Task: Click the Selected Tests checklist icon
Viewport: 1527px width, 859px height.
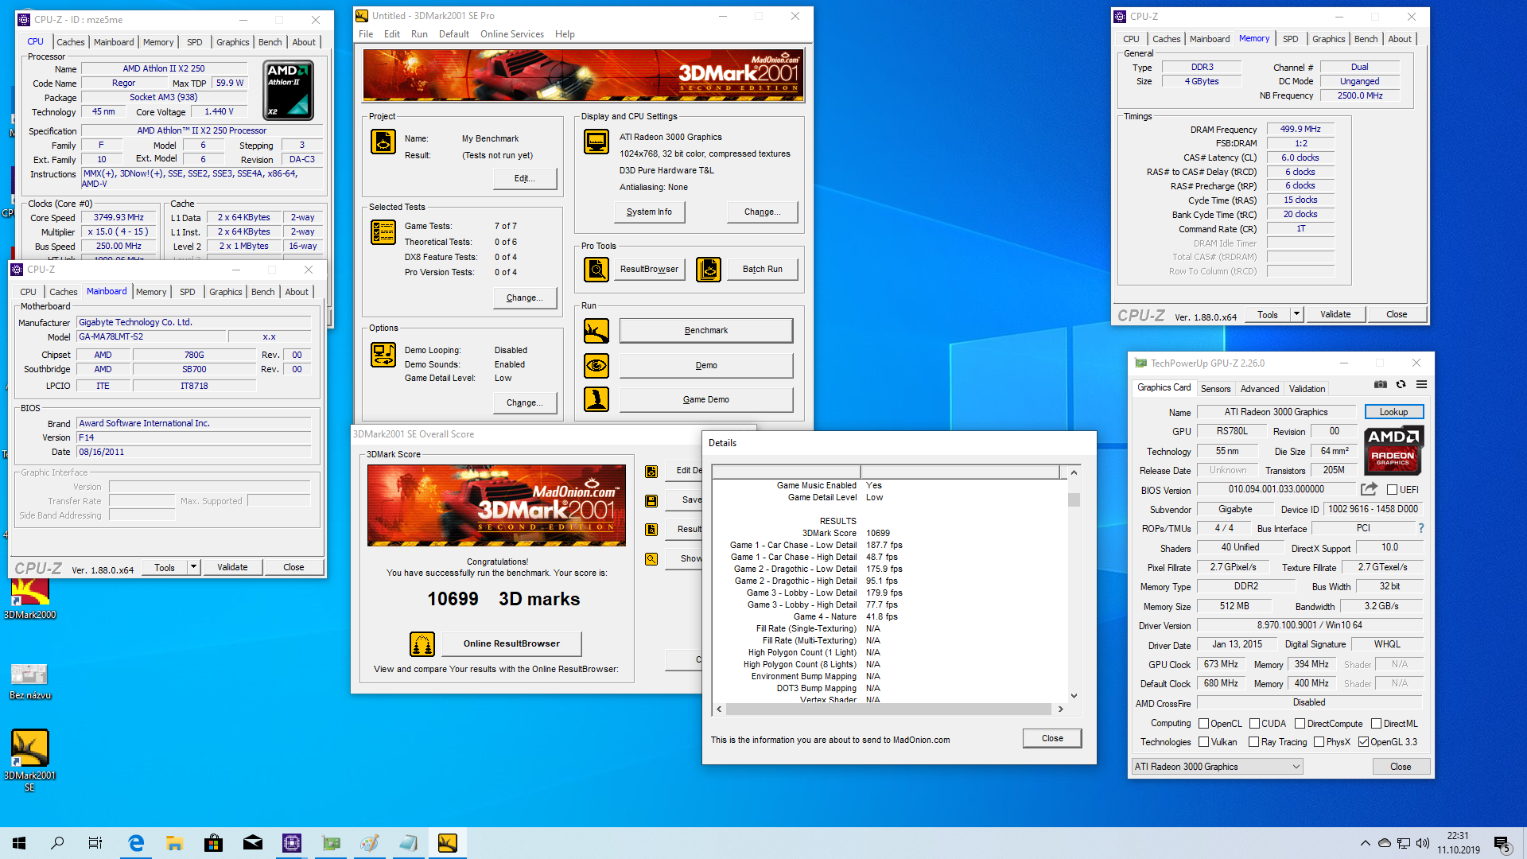Action: pos(383,232)
